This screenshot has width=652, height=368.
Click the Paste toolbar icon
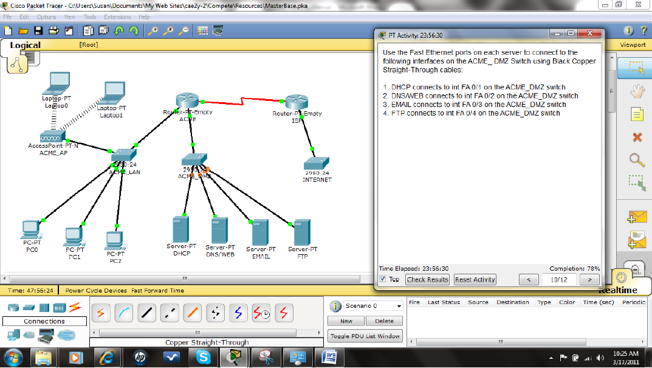pos(103,30)
